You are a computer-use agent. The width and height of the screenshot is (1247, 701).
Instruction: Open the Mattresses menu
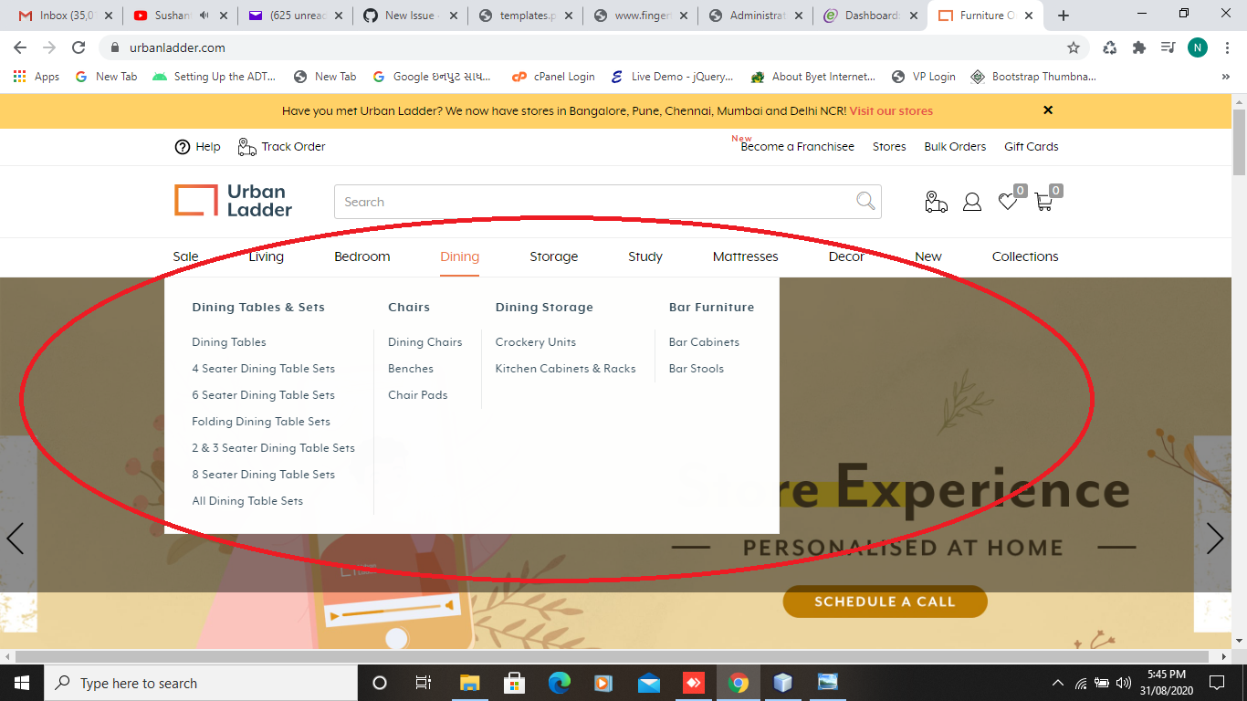point(745,256)
